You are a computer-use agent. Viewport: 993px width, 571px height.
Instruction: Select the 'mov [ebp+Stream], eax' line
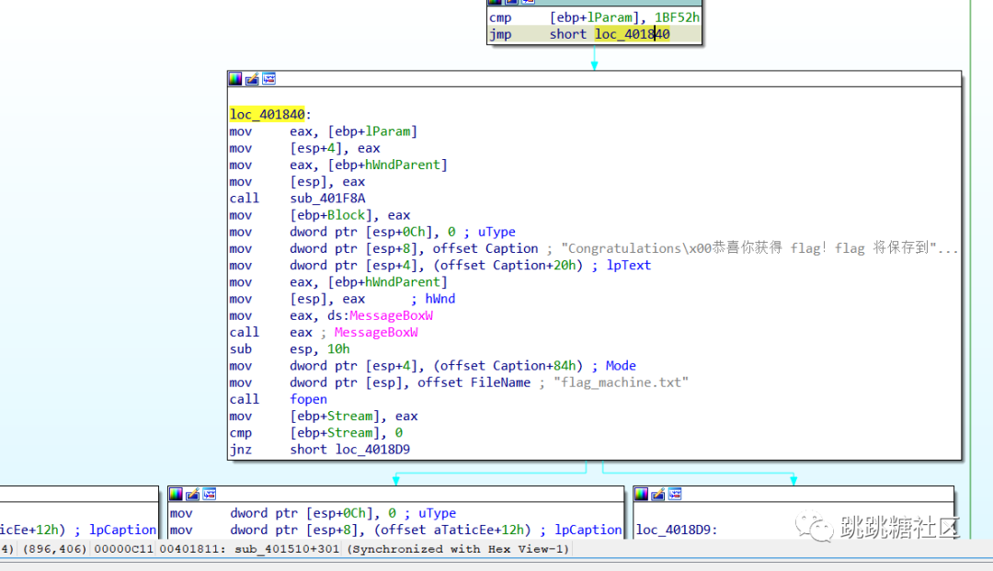(x=324, y=416)
